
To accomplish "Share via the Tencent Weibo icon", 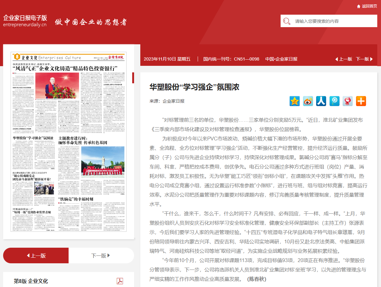I will pos(335,101).
